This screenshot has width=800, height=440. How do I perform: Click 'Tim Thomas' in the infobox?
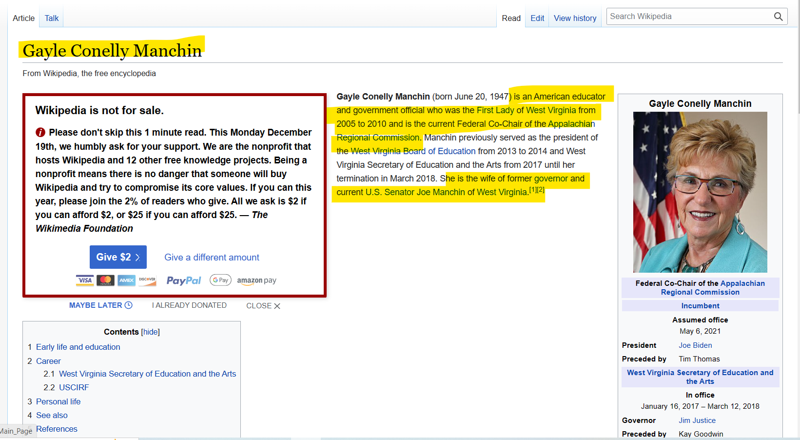[x=699, y=359]
